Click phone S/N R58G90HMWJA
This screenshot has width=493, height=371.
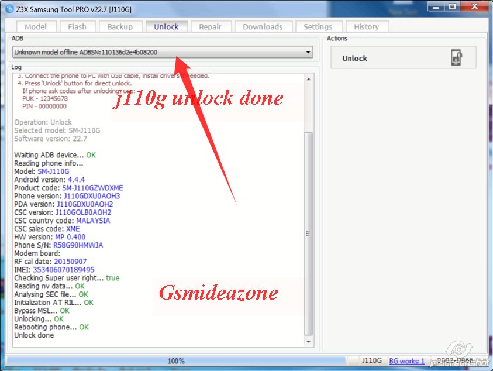click(78, 245)
